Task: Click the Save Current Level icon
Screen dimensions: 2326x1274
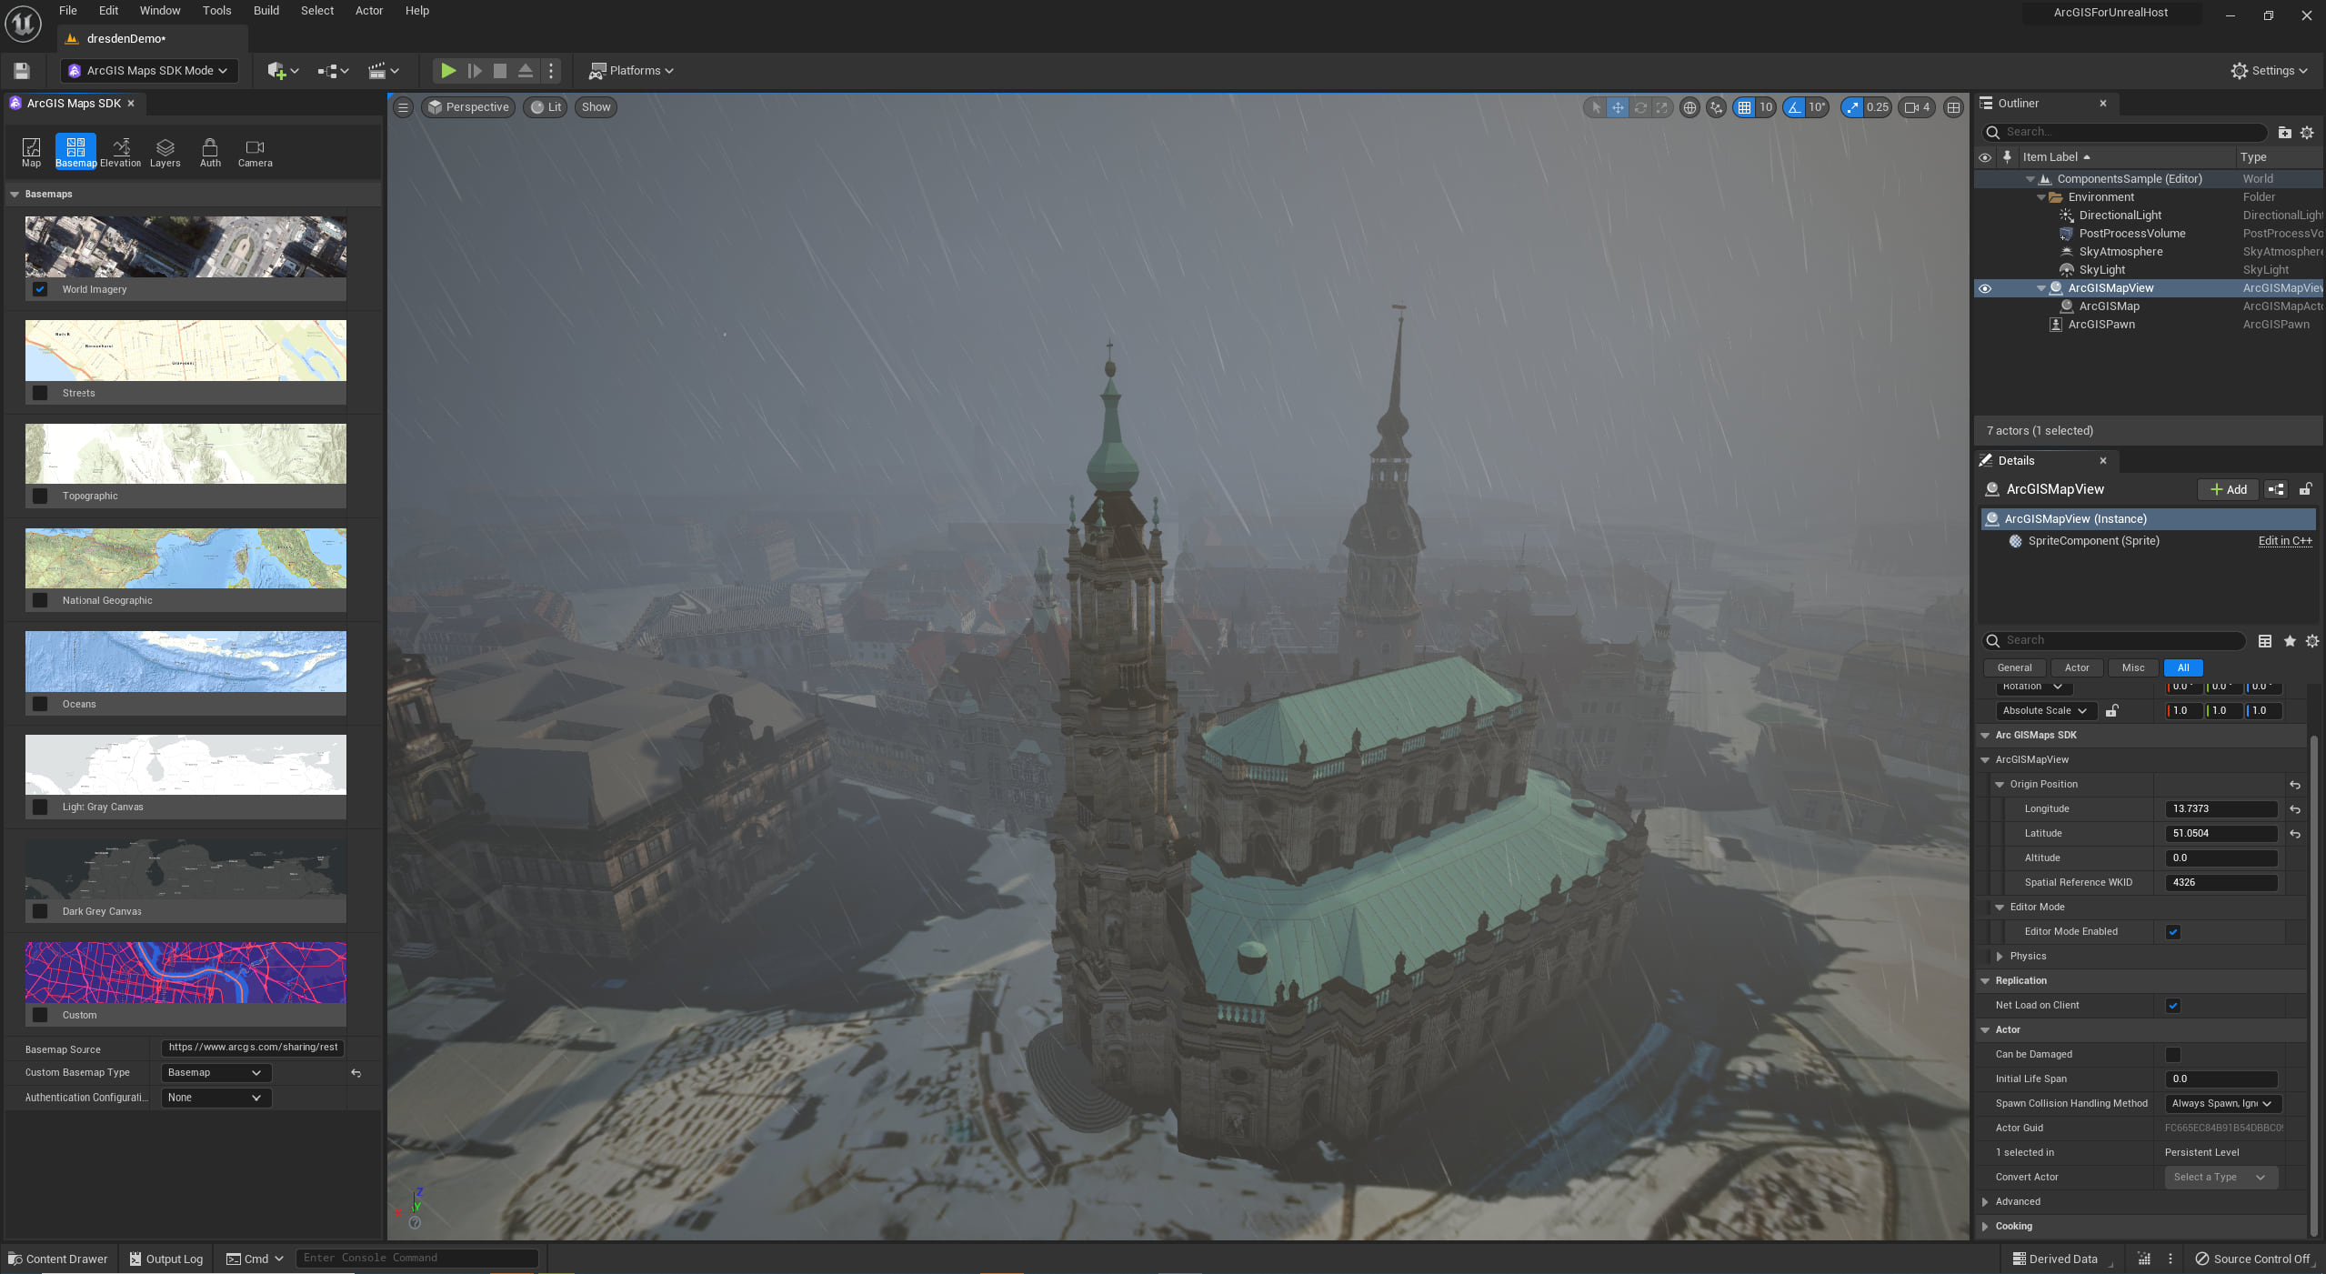Action: pos(21,70)
